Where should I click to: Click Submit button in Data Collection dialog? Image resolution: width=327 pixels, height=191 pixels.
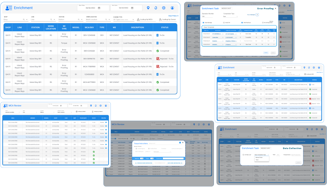[298, 162]
